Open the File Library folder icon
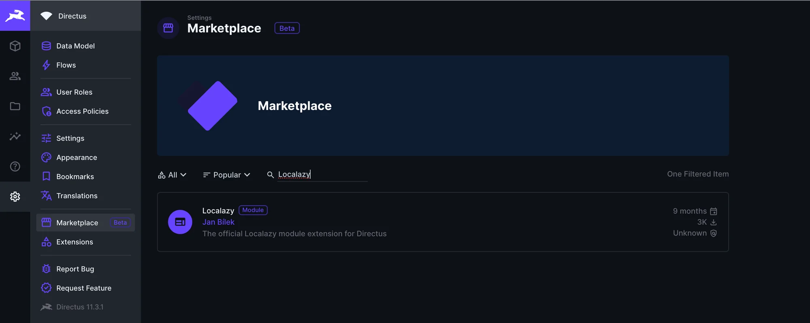Image resolution: width=810 pixels, height=323 pixels. 15,106
